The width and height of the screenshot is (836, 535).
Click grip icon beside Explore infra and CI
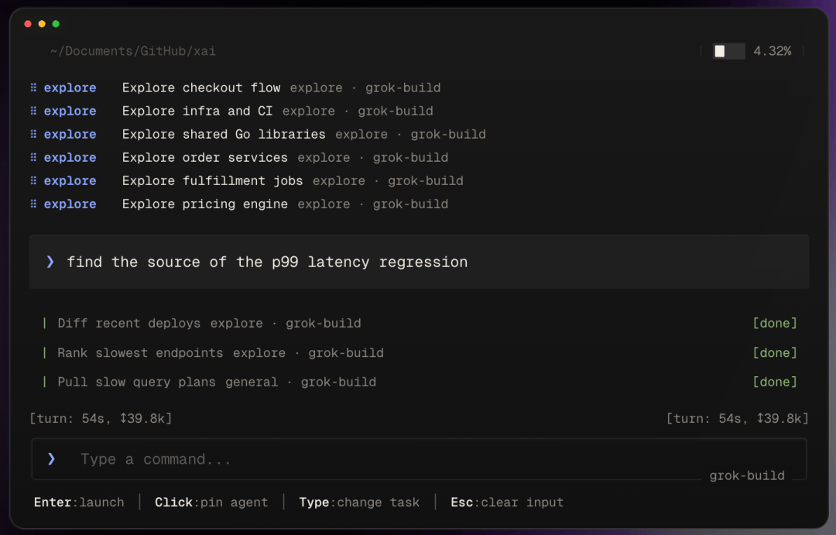(33, 111)
